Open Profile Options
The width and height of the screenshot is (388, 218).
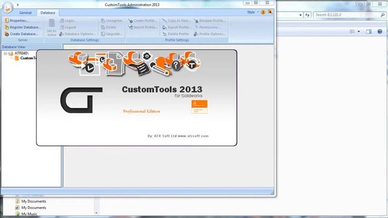(x=210, y=34)
